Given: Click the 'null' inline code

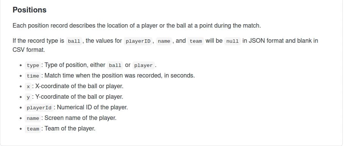Looking at the screenshot, I should (232, 41).
